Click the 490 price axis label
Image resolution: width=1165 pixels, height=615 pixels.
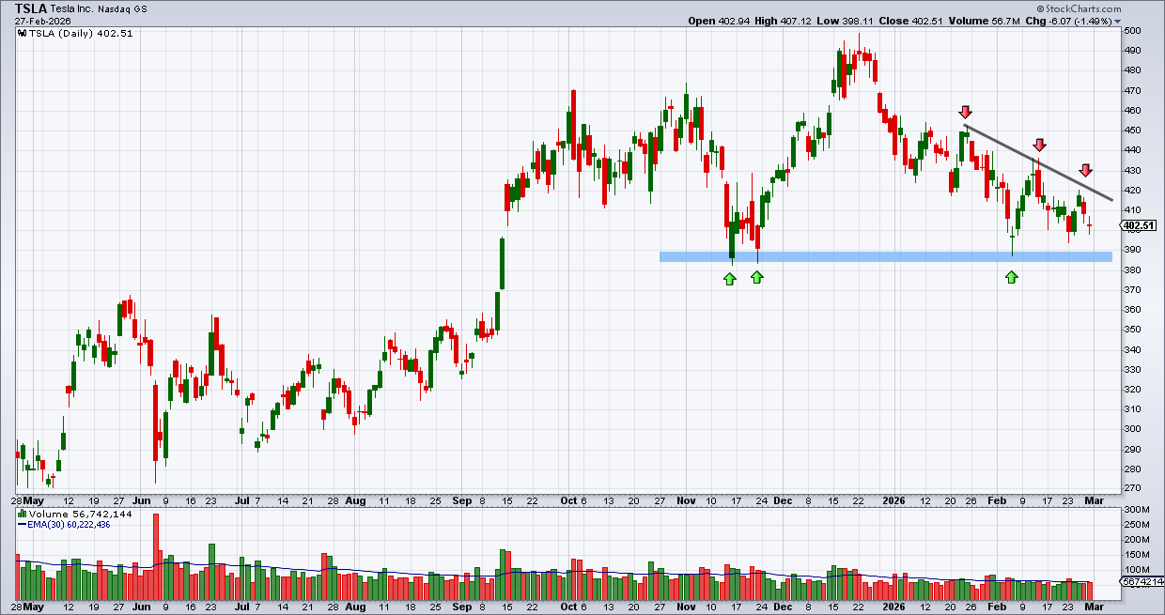click(x=1133, y=51)
